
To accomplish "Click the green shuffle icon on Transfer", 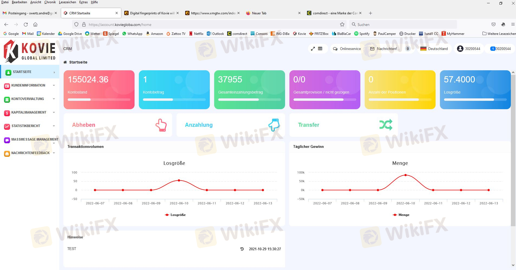I will 386,125.
